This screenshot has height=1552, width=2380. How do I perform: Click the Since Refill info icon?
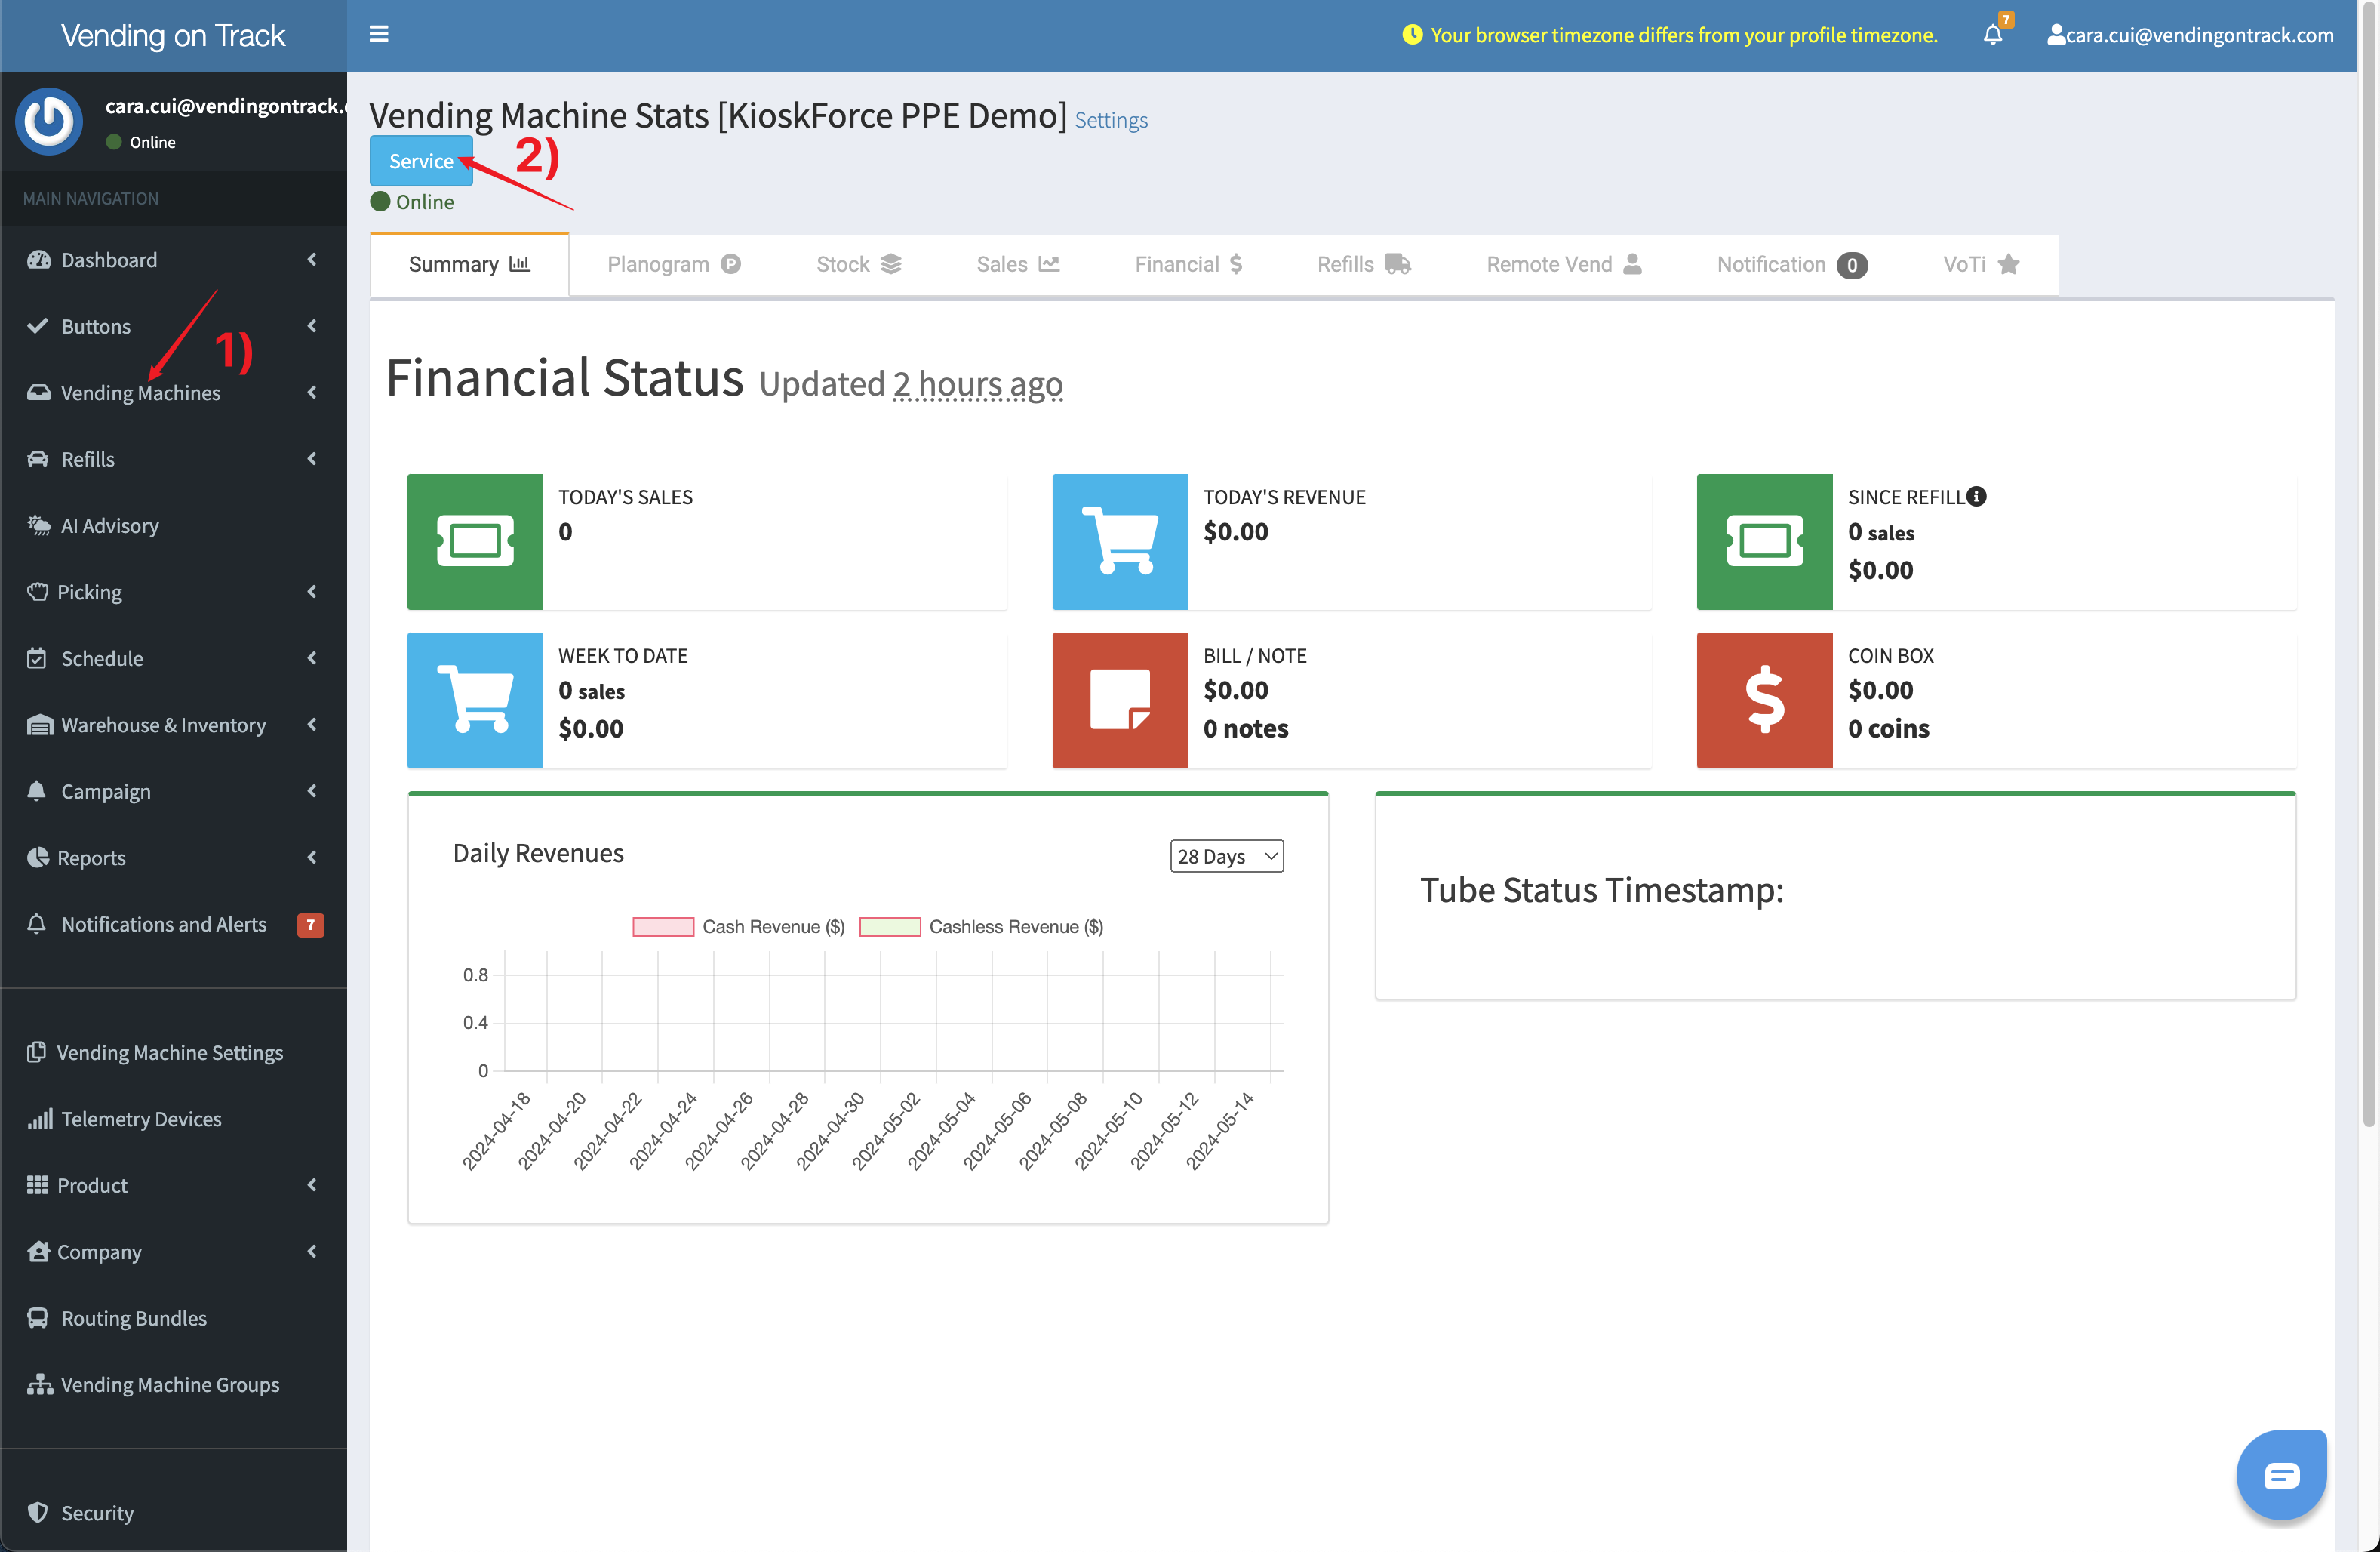click(x=1976, y=496)
